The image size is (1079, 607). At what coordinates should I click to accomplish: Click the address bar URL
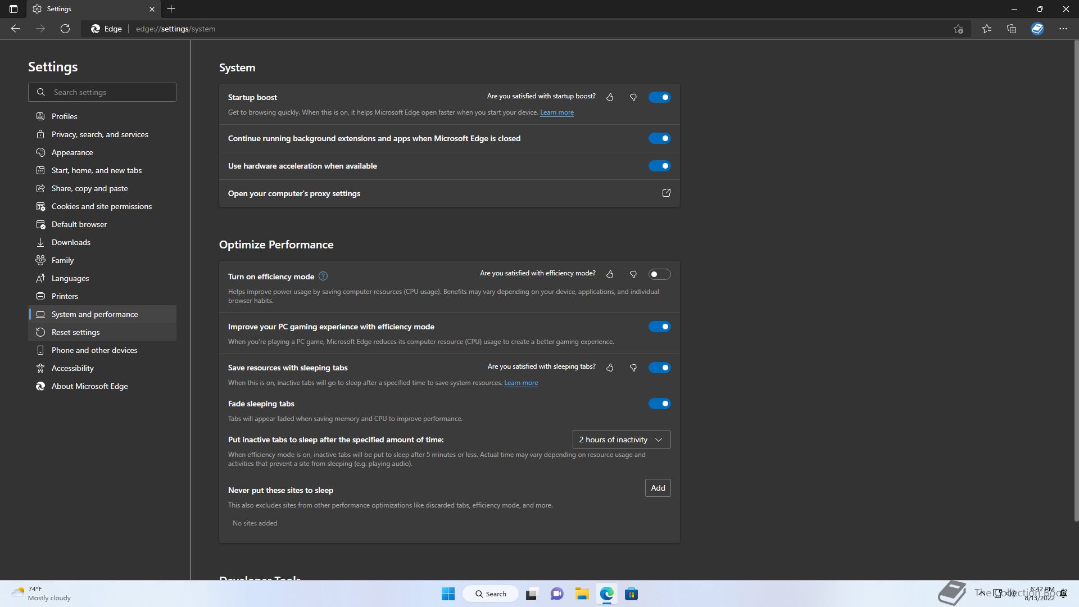[x=175, y=29]
